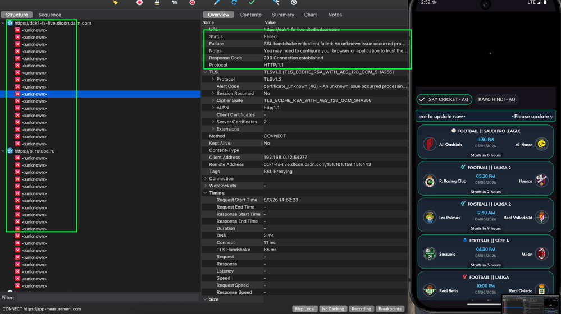
Task: Collapse the Size section
Action: (206, 299)
